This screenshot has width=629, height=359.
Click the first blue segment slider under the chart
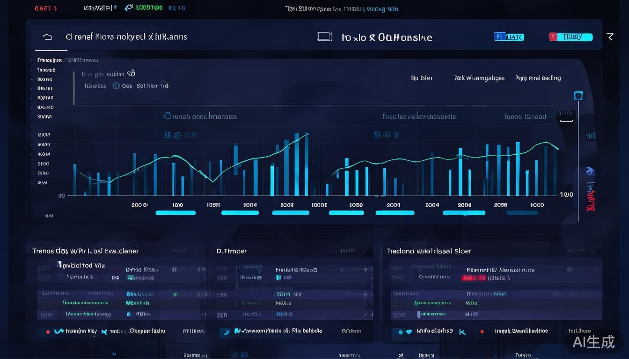point(176,213)
